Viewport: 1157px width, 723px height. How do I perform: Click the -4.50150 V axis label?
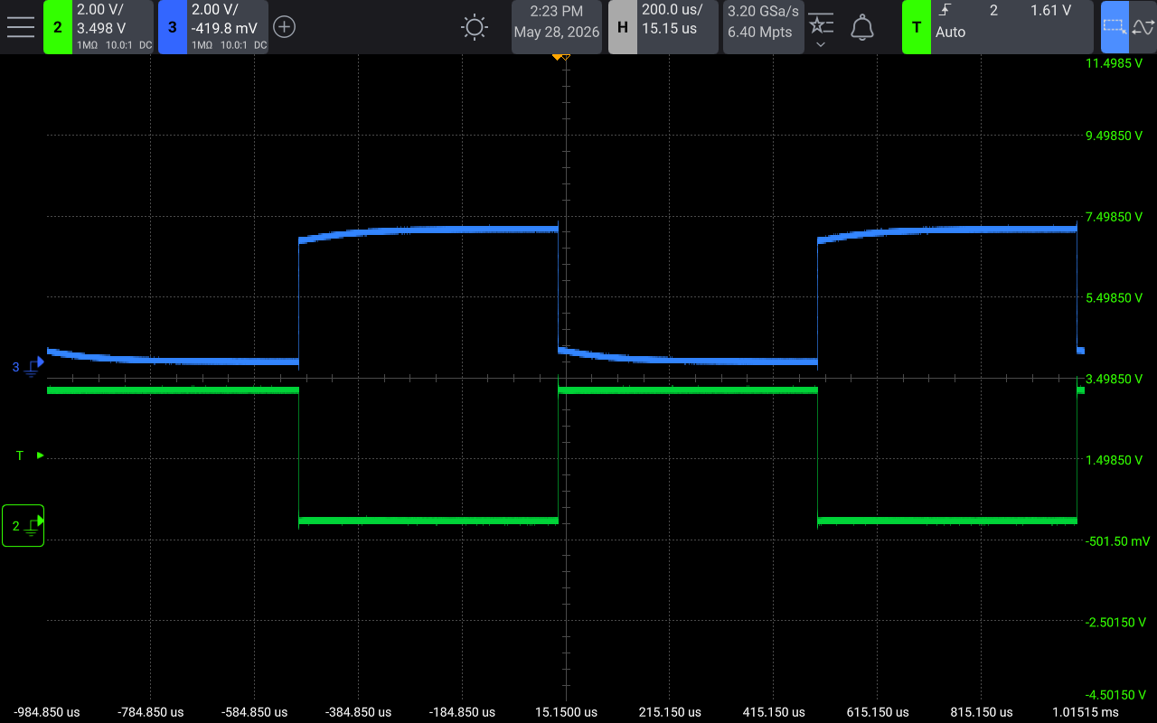(x=1115, y=694)
